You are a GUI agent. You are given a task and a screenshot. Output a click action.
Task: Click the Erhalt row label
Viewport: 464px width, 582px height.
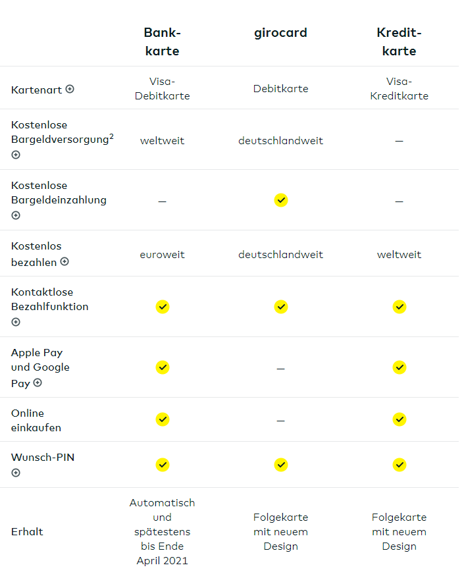coord(27,531)
